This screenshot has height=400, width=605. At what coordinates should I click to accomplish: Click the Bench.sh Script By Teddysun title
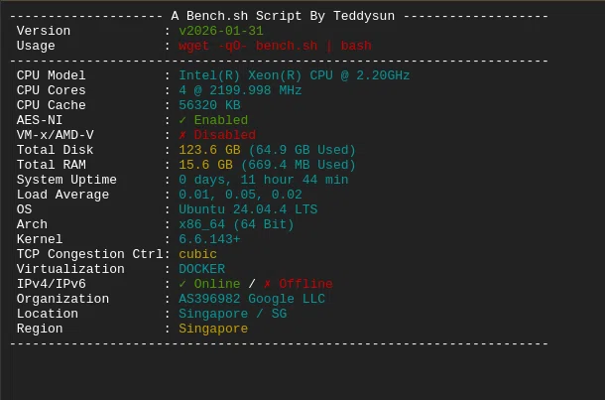(x=283, y=16)
